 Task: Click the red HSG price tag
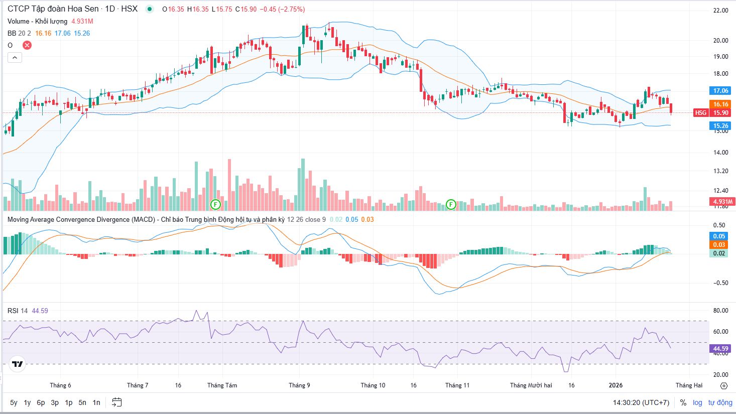point(700,113)
